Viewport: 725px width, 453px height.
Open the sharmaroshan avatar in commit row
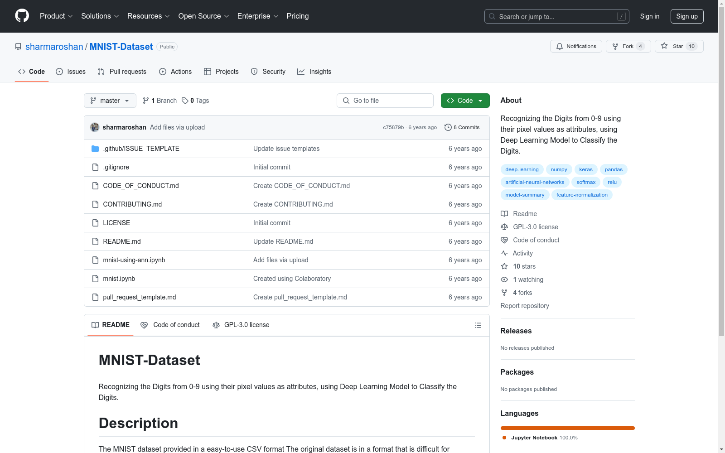point(95,127)
